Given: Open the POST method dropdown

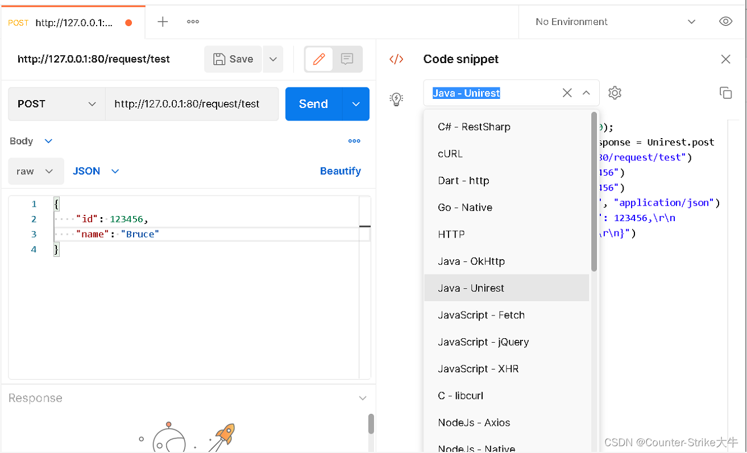Looking at the screenshot, I should [57, 104].
